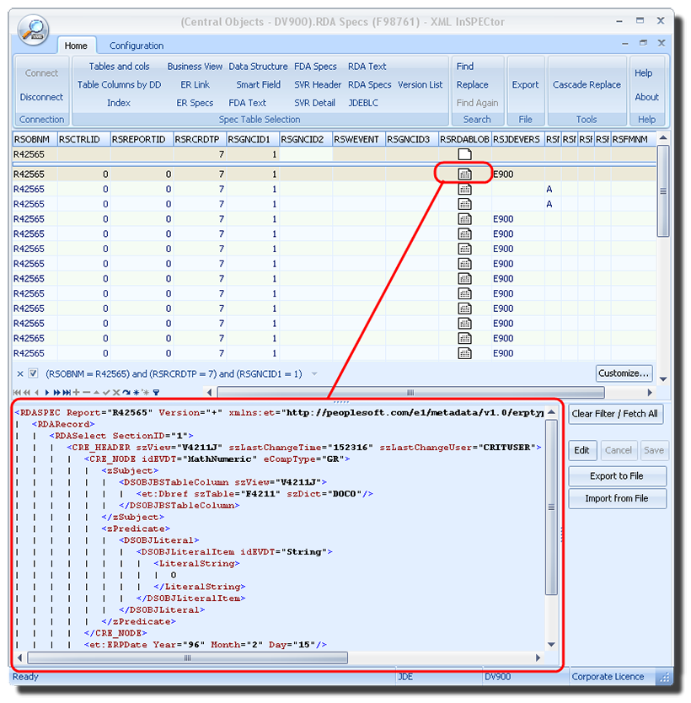Select Data Structure spec table
Screen dimensions: 691x703
point(258,67)
